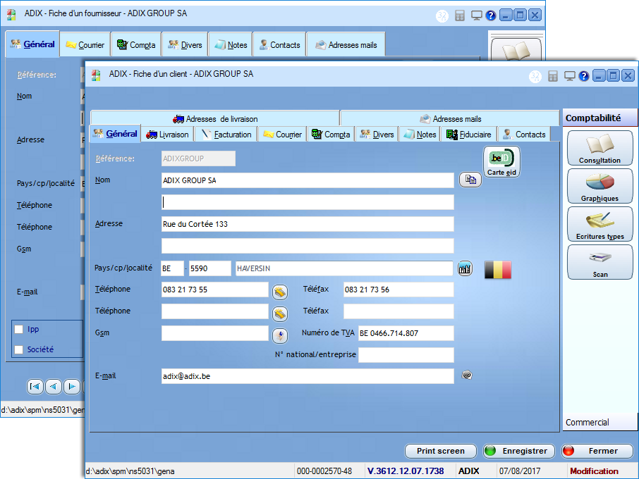
Task: Click the dial icon next to 083 21 73 55
Action: point(280,292)
